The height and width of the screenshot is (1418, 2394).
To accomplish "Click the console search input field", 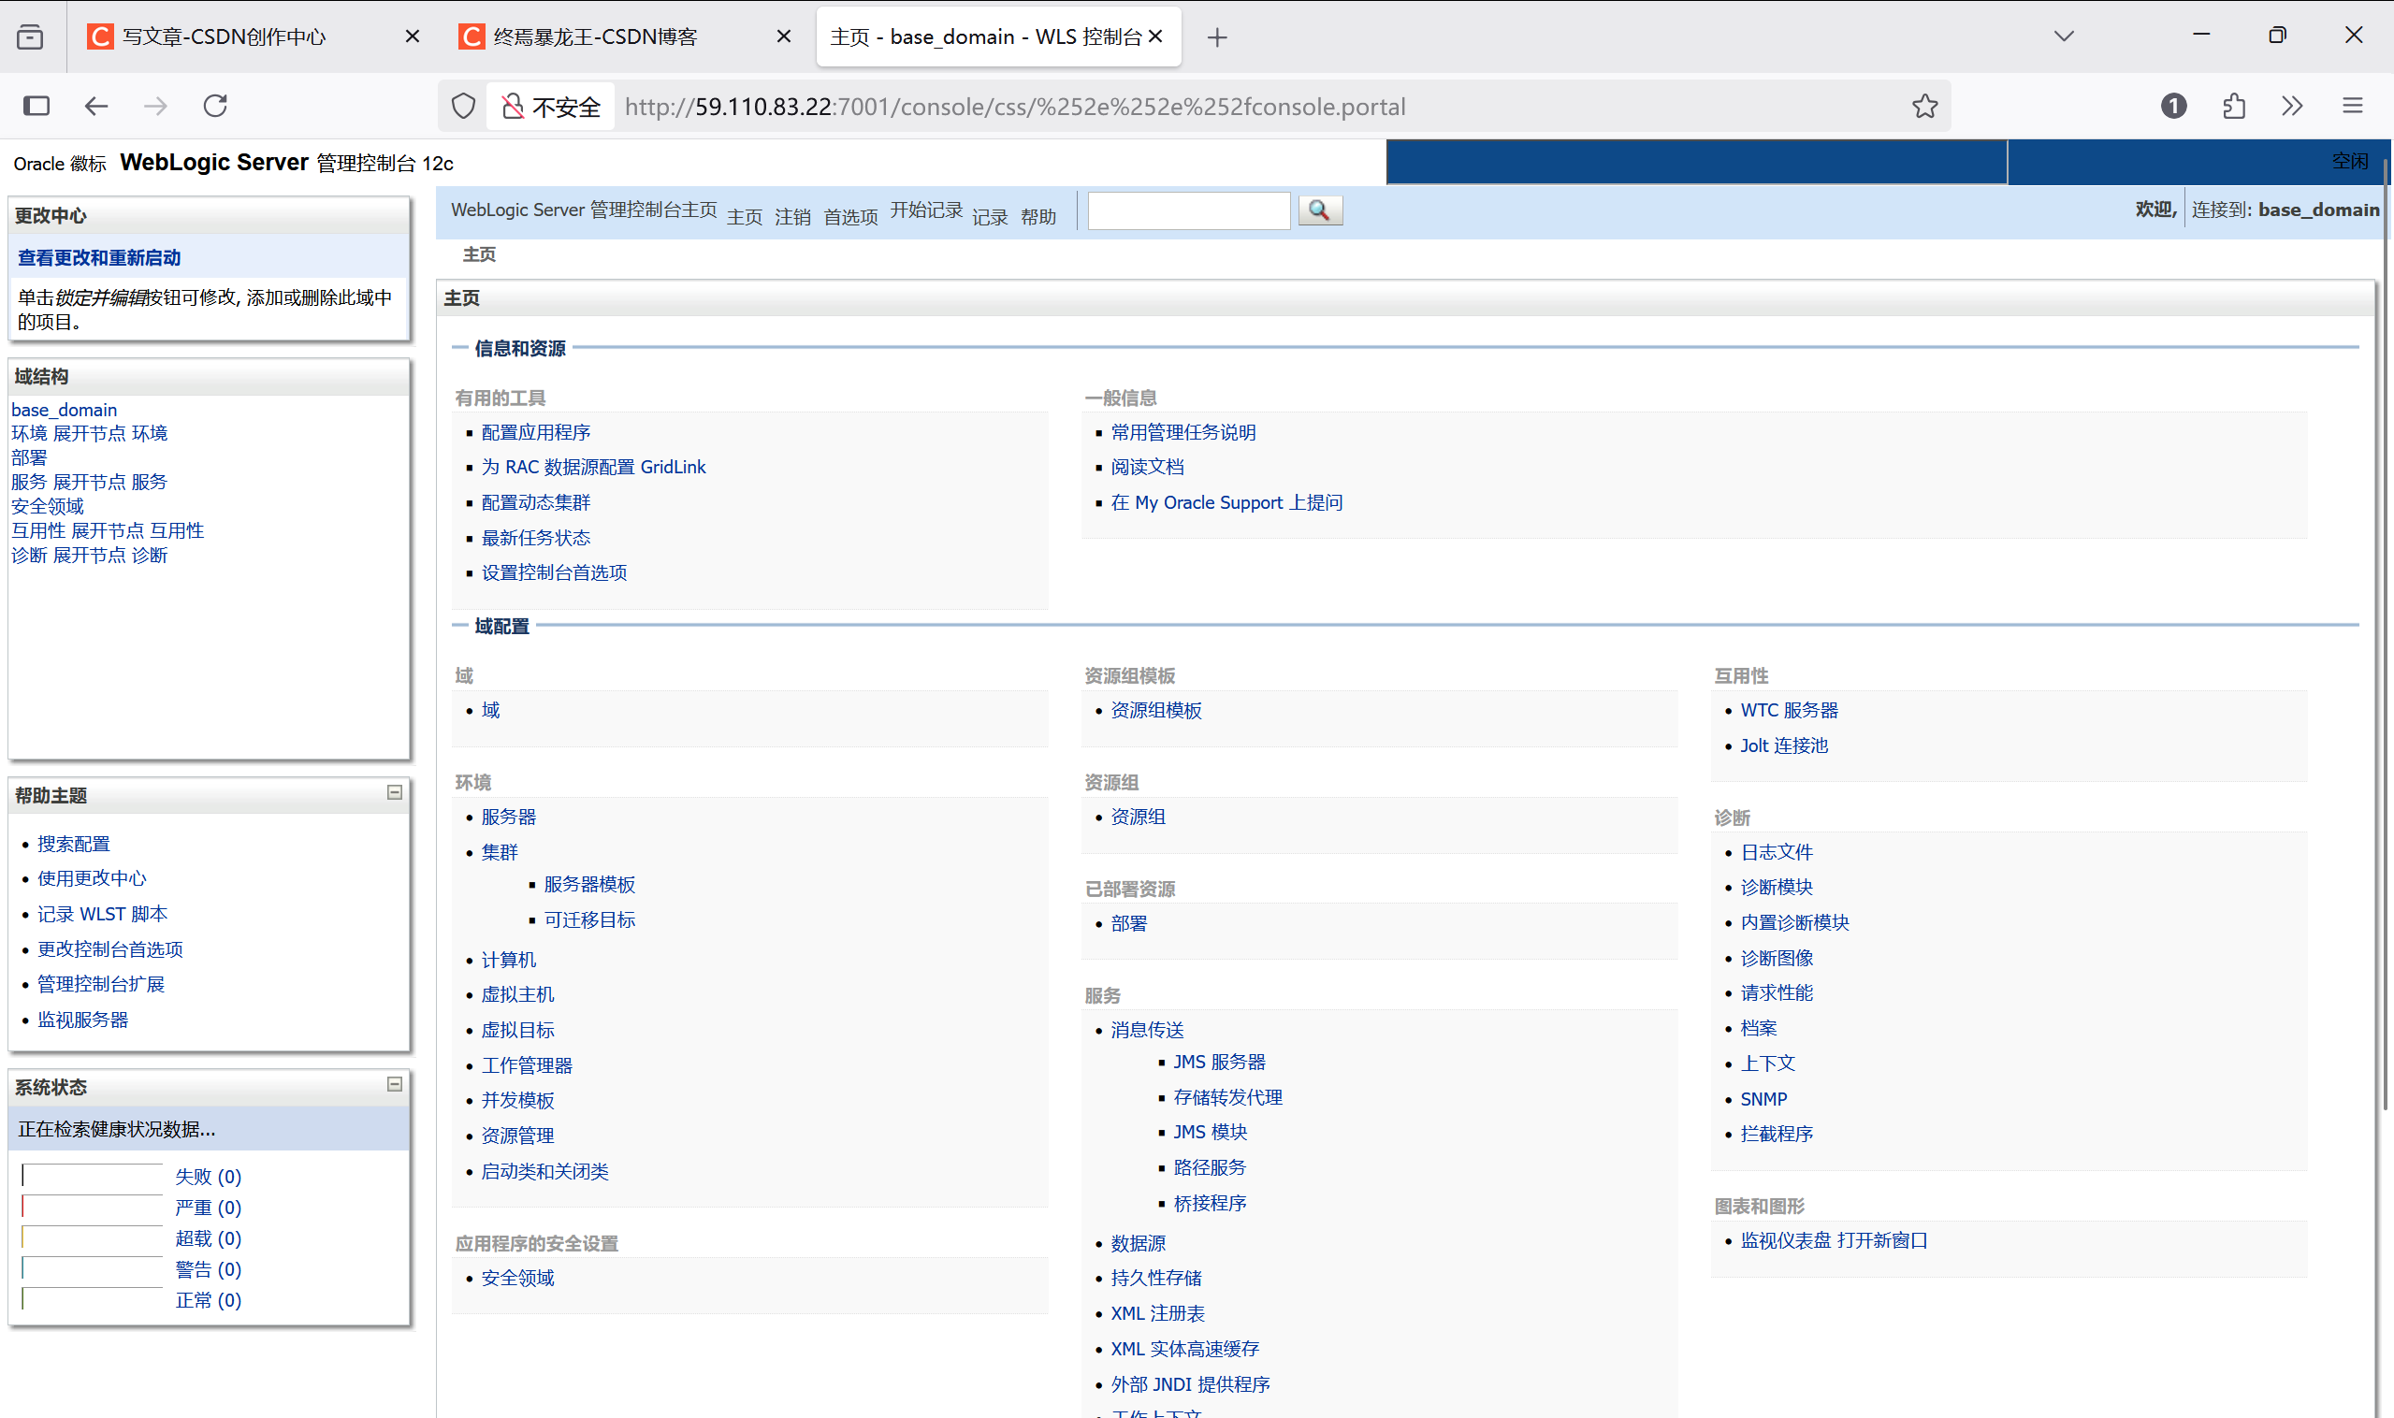I will (1189, 210).
